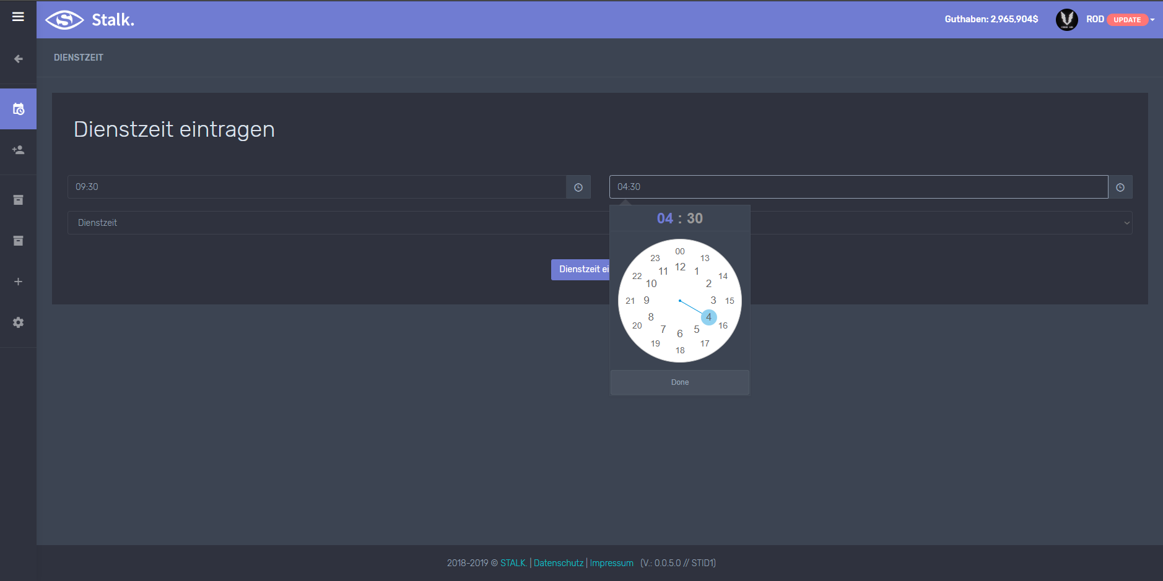
Task: Click clock icon beside 04:30 field
Action: tap(1120, 187)
